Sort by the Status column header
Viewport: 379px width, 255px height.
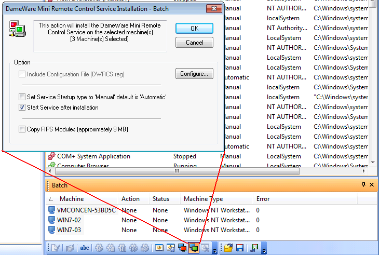click(x=165, y=199)
